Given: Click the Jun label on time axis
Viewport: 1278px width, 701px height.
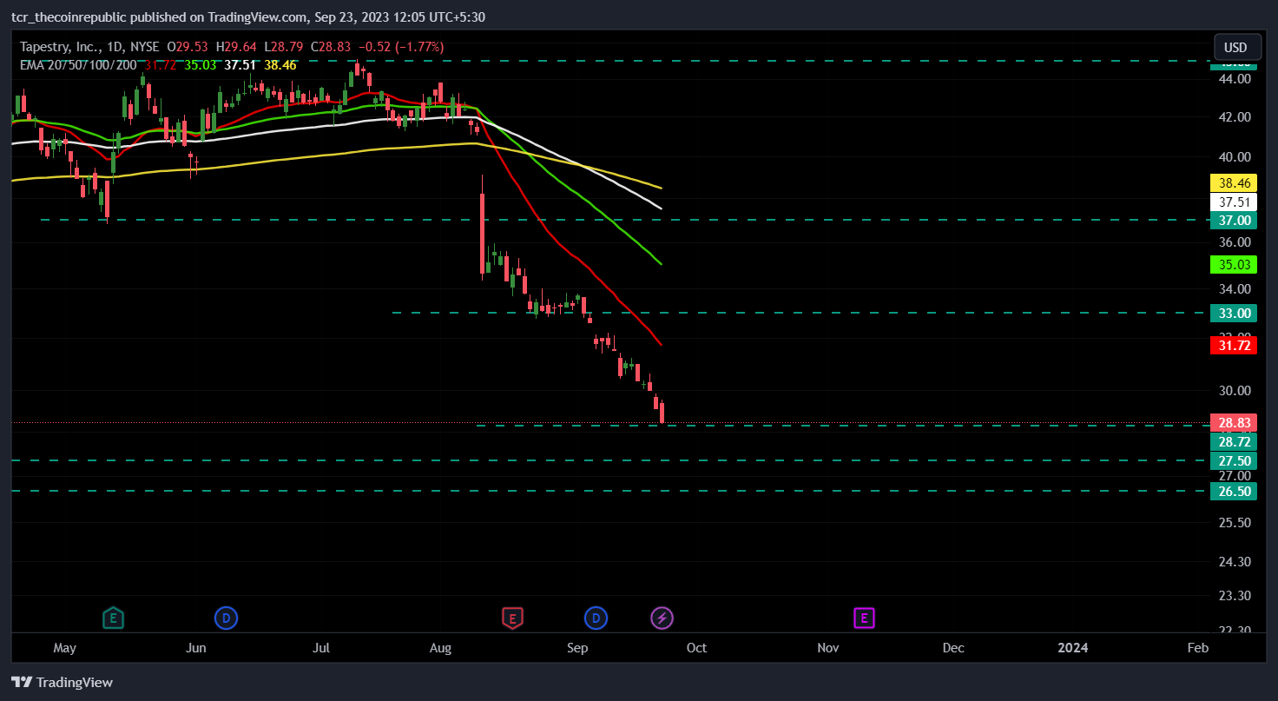Looking at the screenshot, I should [195, 648].
